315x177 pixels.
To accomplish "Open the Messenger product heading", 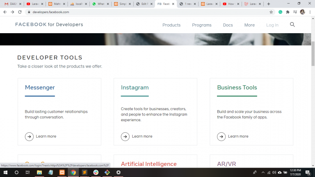I will (40, 88).
